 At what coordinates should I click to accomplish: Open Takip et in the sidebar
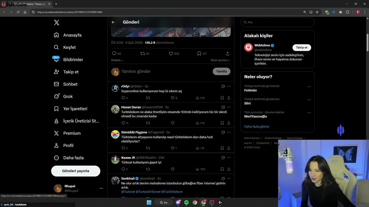[66, 72]
